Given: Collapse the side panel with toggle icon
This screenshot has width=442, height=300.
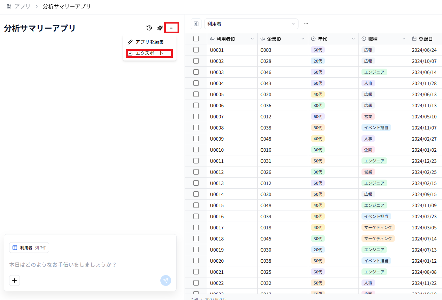Looking at the screenshot, I should 196,24.
